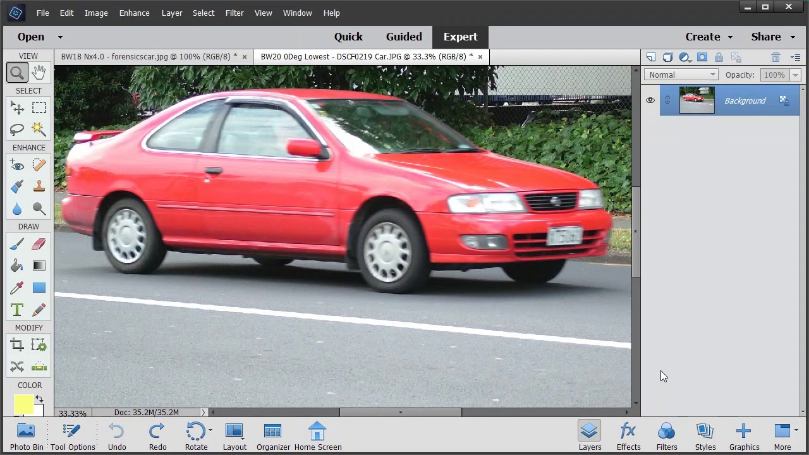Switch to the forensicscar.jpg document tab
This screenshot has height=455, width=809.
[x=149, y=57]
